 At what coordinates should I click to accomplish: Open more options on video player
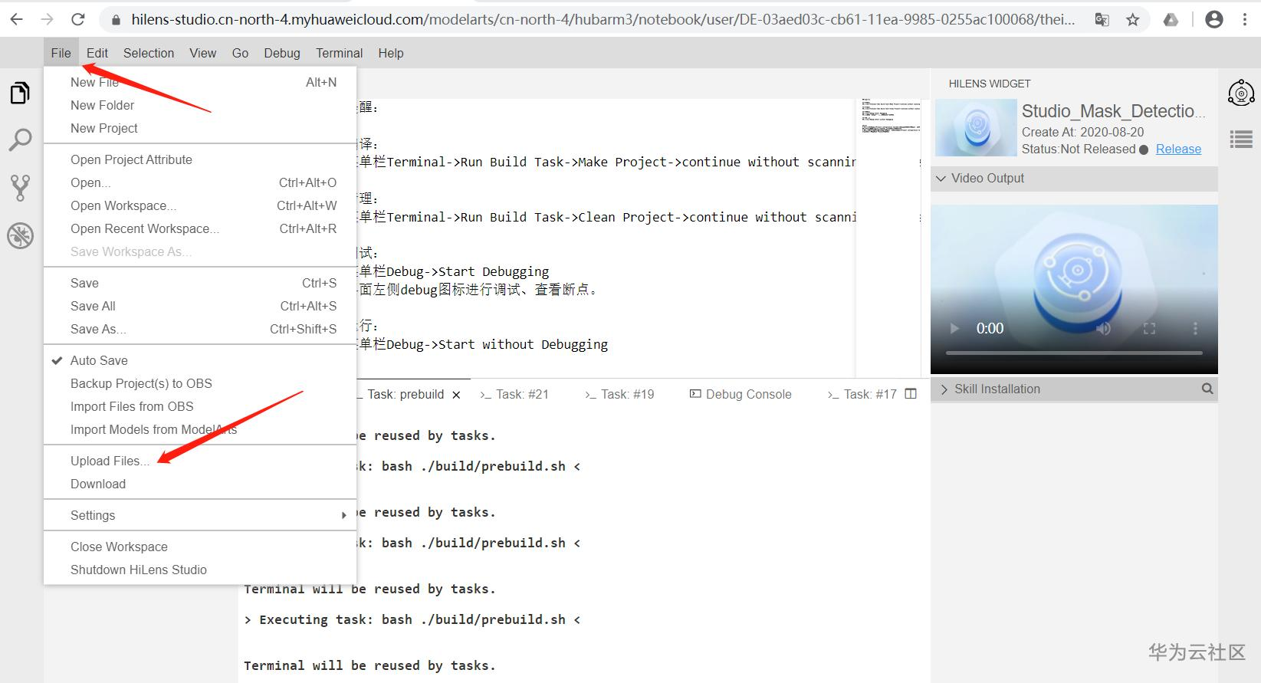point(1194,328)
